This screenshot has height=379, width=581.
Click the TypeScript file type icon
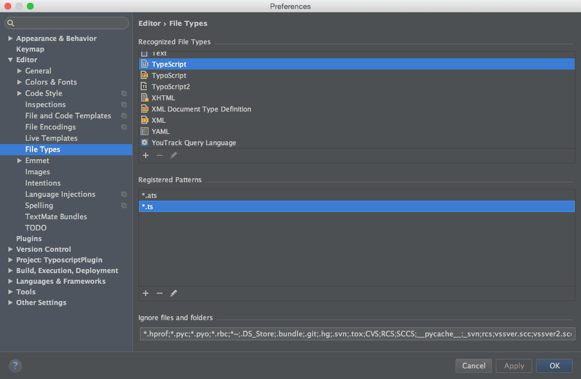pyautogui.click(x=145, y=64)
